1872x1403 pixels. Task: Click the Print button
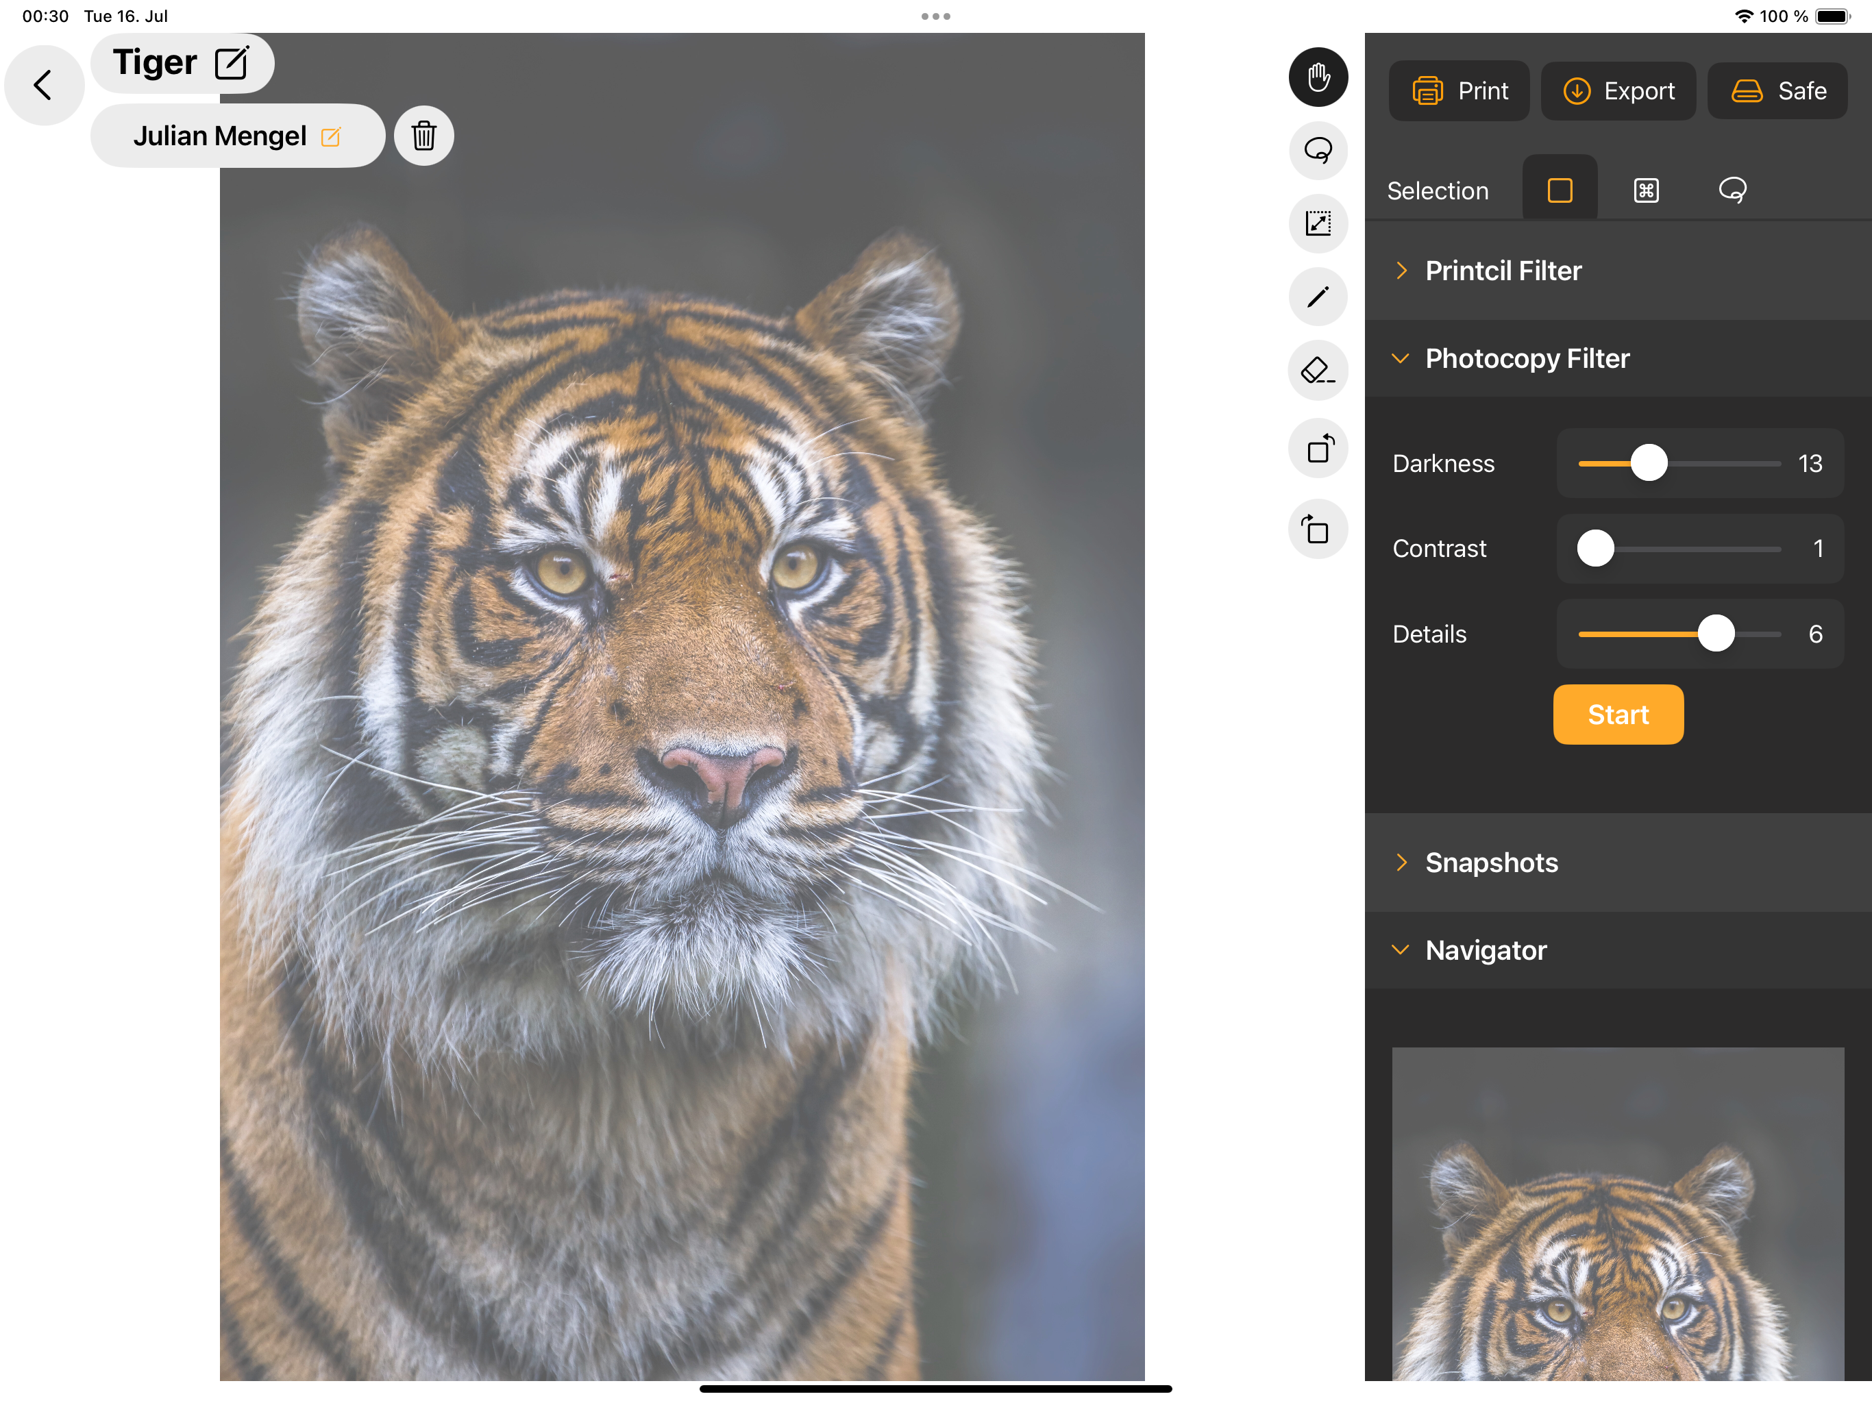(1458, 90)
